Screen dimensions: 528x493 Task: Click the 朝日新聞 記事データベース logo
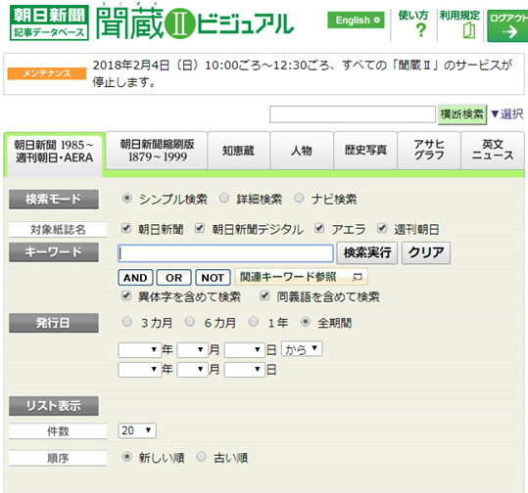49,22
